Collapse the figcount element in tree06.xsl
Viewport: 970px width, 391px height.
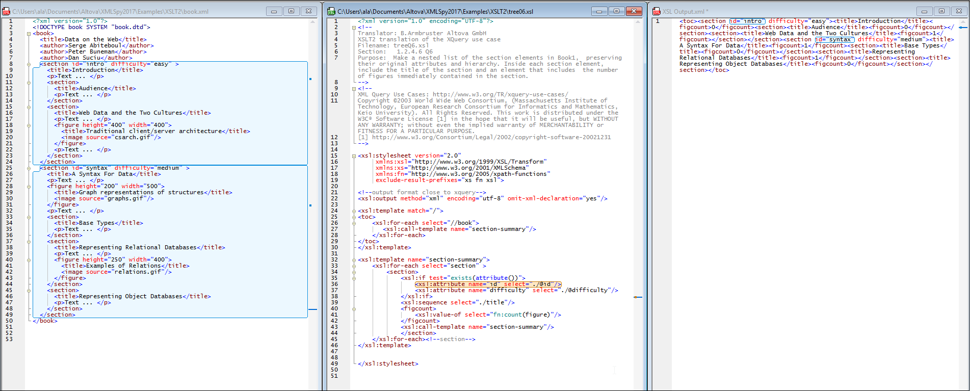click(x=354, y=309)
